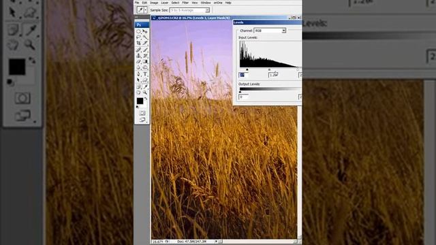Open the Filter menu
Screen dimensions: 436x245
185,3
